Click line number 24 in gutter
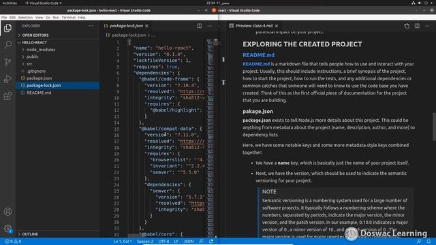 click(x=116, y=184)
